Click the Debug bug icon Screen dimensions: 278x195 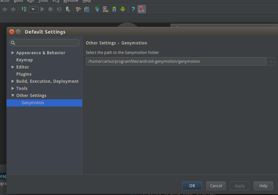[51, 9]
